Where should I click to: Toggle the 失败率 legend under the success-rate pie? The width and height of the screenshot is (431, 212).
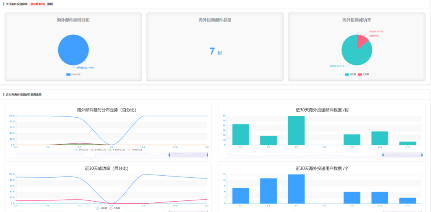click(364, 75)
